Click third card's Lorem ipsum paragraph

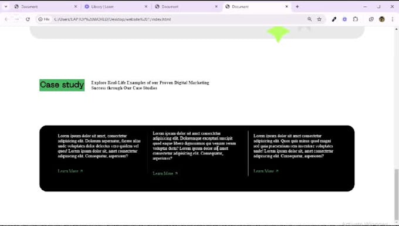293,146
